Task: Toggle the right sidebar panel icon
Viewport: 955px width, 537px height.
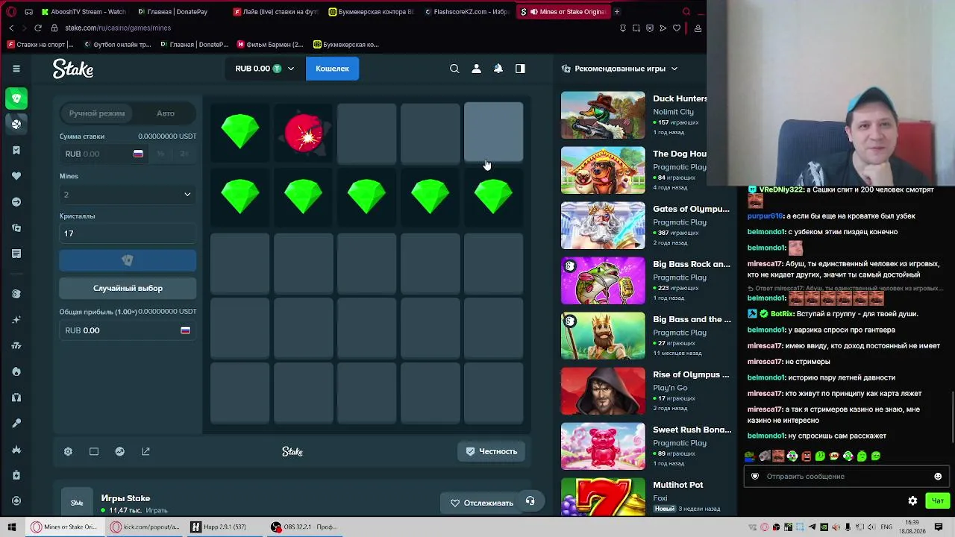Action: click(x=520, y=69)
